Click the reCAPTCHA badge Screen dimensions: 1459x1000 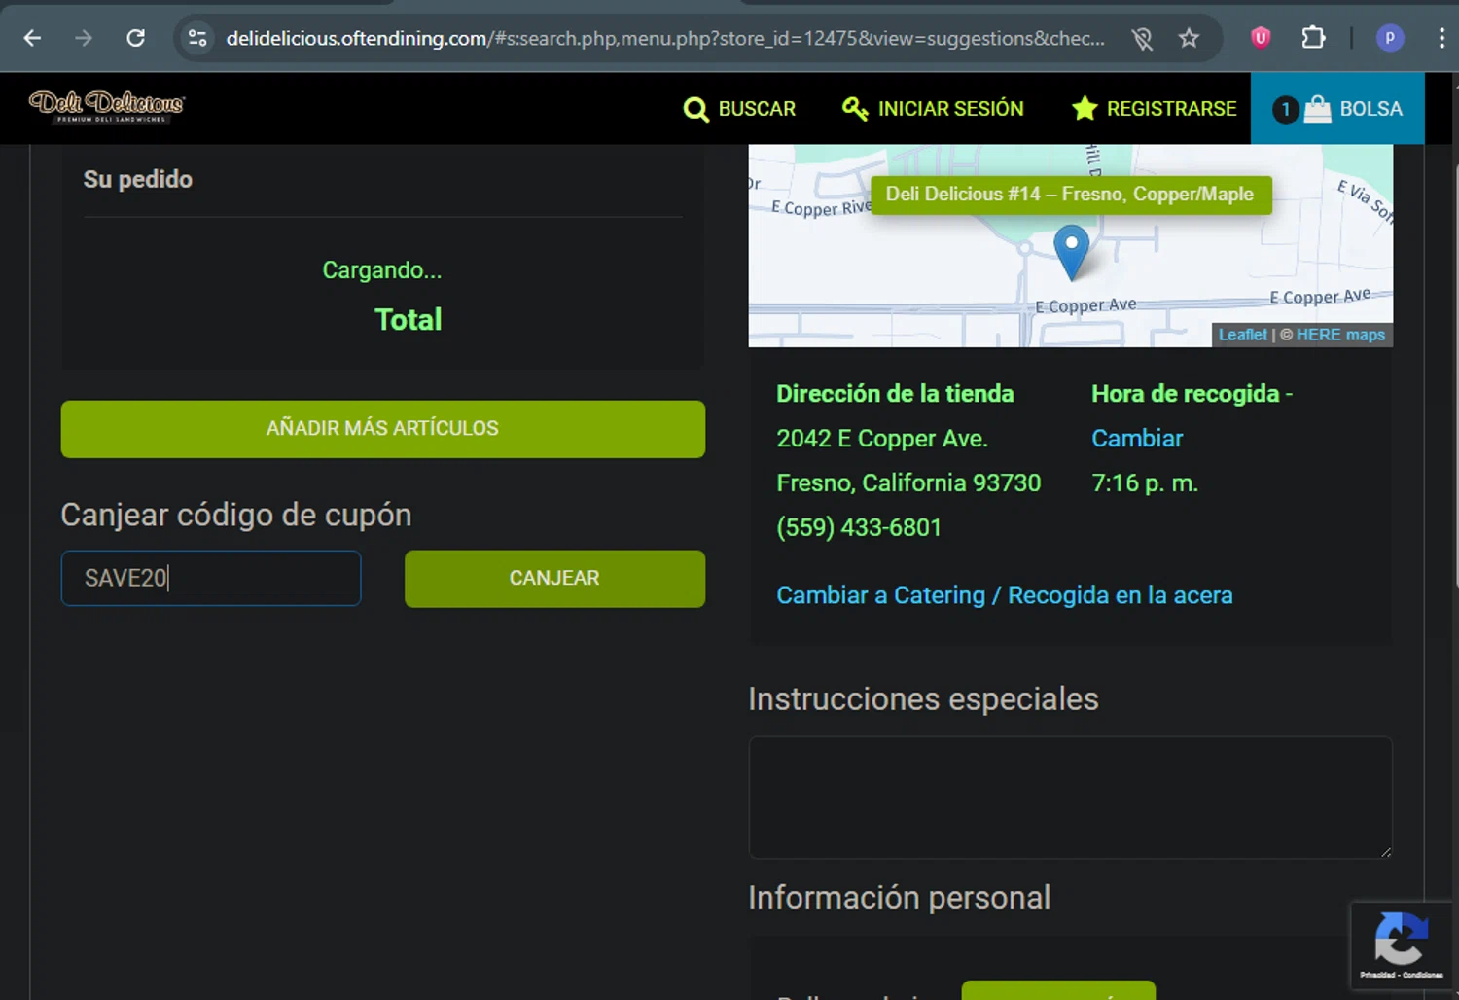(x=1401, y=946)
